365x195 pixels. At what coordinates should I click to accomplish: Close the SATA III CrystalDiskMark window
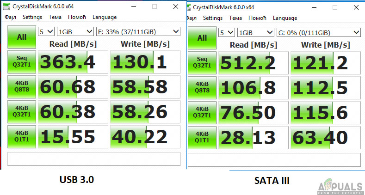coord(356,7)
